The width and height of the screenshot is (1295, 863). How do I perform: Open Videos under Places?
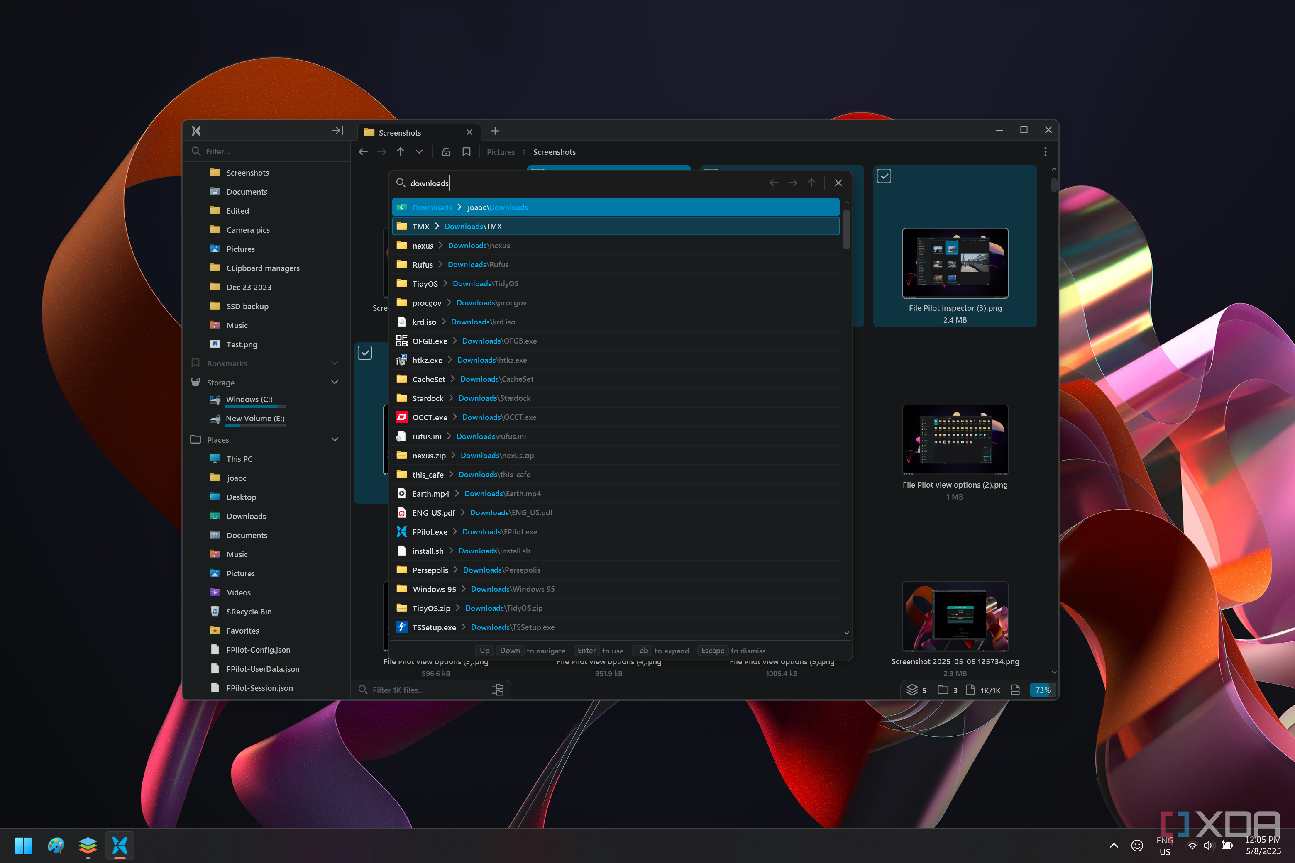click(238, 593)
